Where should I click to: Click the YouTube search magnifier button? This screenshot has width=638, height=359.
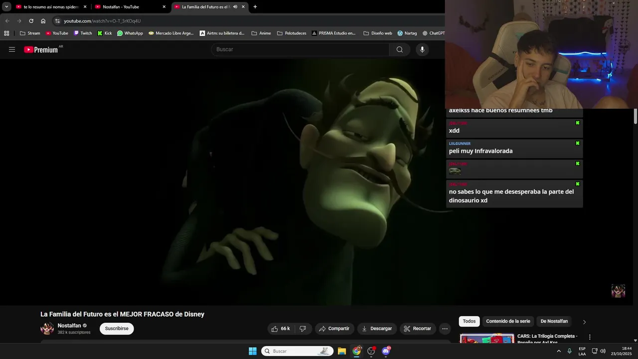coord(400,49)
